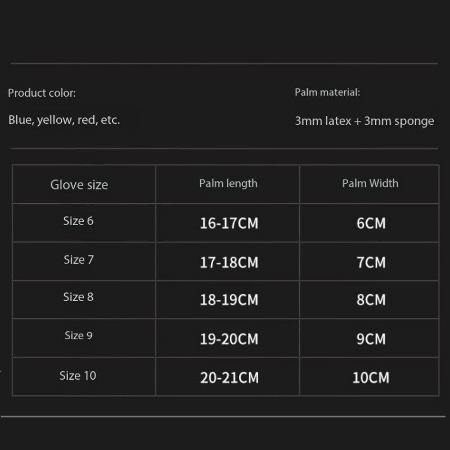Select the Size 10 row label
Screen dimensions: 450x450
point(78,376)
